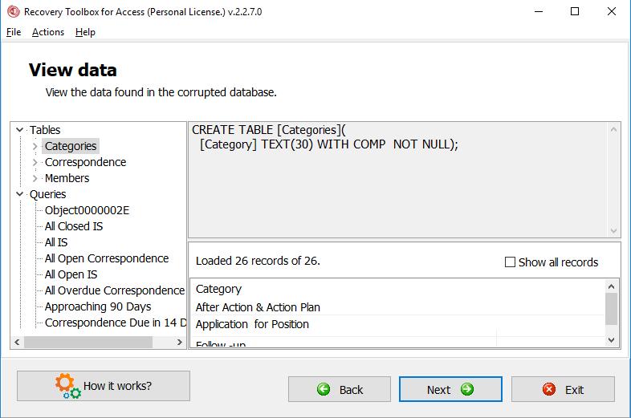Maximize the Recovery Toolbox window
This screenshot has height=418, width=631.
[x=575, y=12]
